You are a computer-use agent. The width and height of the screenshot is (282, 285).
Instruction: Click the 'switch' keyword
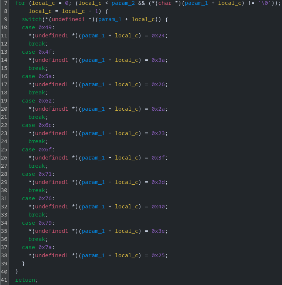pos(32,19)
